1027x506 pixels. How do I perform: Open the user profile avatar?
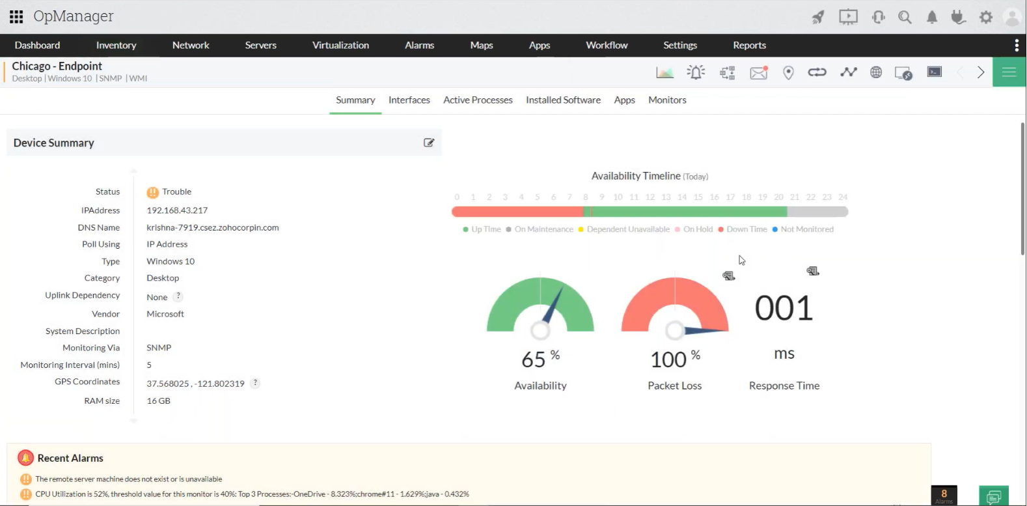click(1012, 17)
